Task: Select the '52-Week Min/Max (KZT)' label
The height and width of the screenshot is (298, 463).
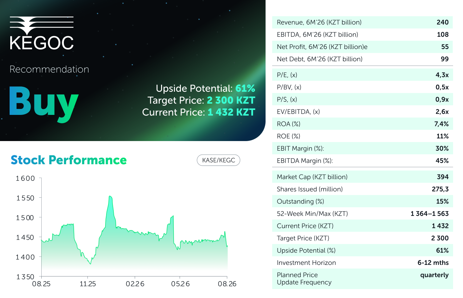Action: click(313, 214)
